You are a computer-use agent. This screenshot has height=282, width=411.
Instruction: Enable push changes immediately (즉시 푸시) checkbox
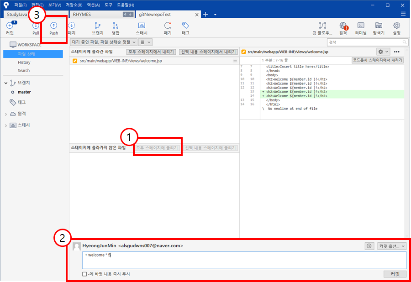(x=84, y=274)
